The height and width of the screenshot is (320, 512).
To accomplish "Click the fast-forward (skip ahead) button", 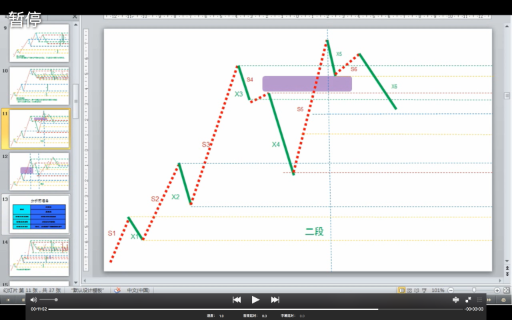I will pyautogui.click(x=275, y=300).
